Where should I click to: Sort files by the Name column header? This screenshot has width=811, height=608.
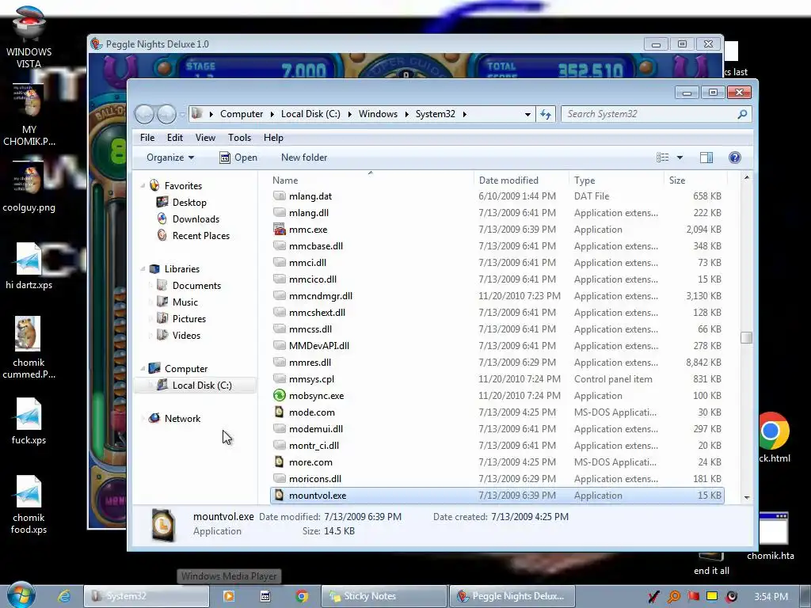point(371,180)
